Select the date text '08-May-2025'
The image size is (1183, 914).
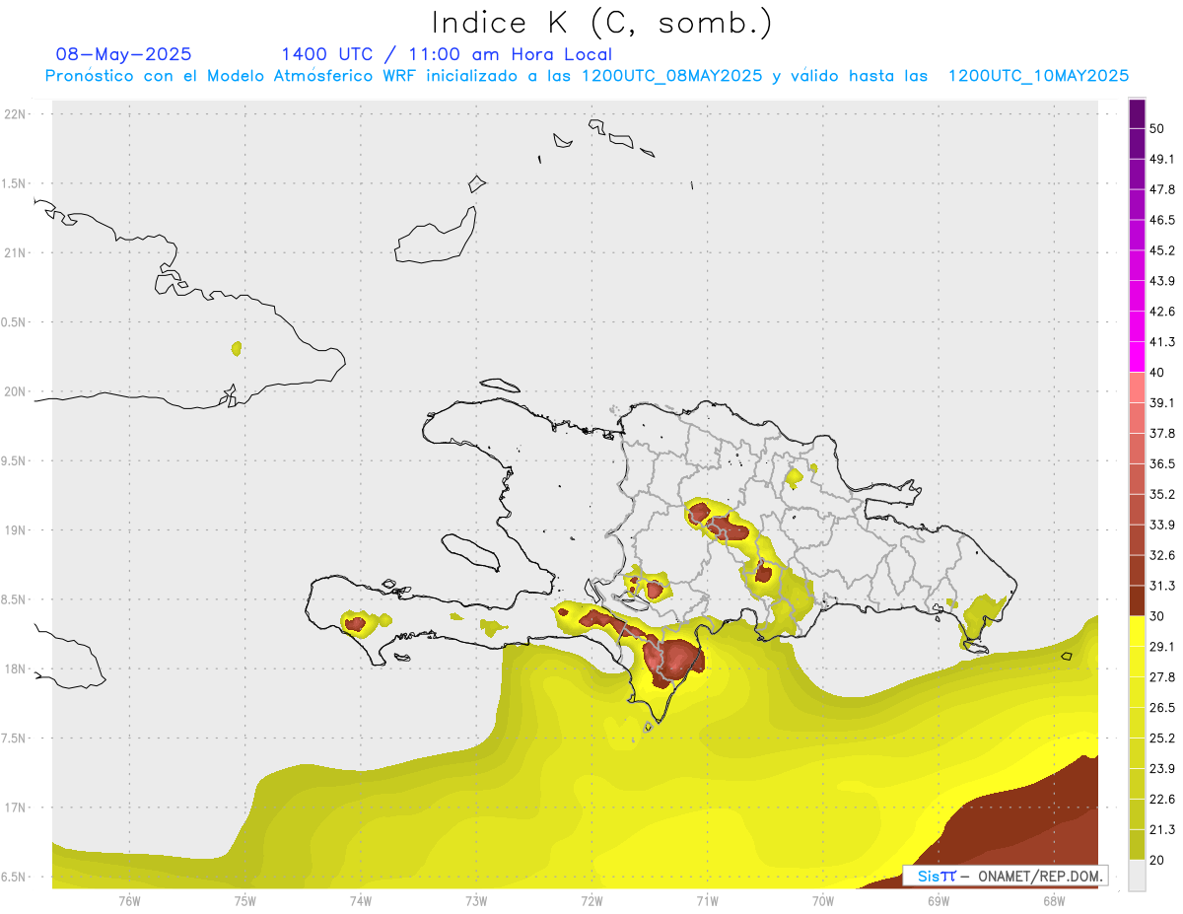point(124,55)
